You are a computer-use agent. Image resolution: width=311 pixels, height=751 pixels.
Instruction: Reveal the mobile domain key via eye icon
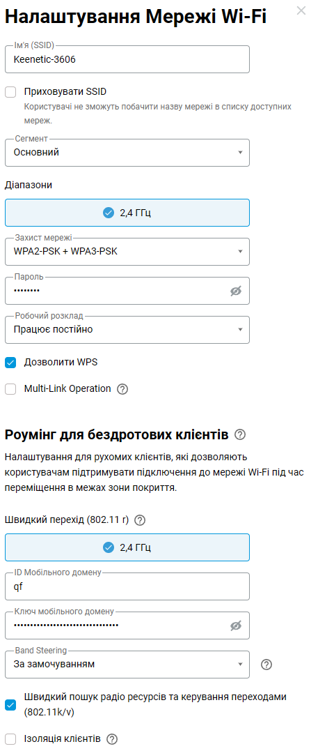click(236, 626)
